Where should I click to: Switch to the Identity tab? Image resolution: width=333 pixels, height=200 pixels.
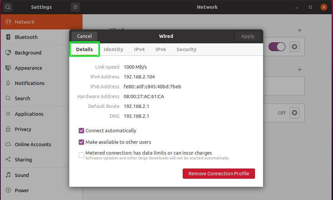point(113,49)
